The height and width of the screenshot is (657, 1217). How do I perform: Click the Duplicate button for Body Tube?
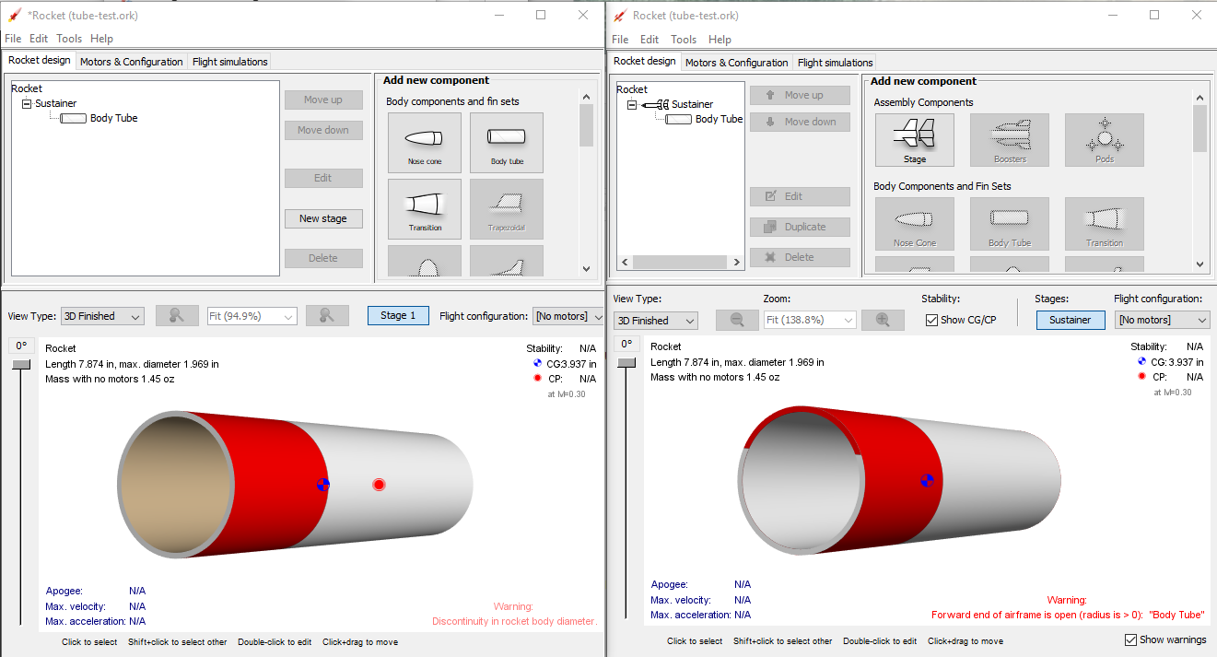[x=800, y=227]
